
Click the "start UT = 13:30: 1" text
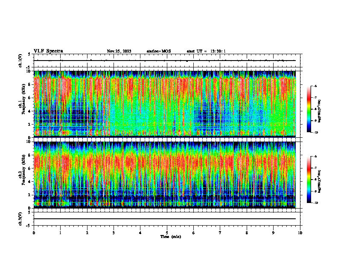tap(206, 51)
